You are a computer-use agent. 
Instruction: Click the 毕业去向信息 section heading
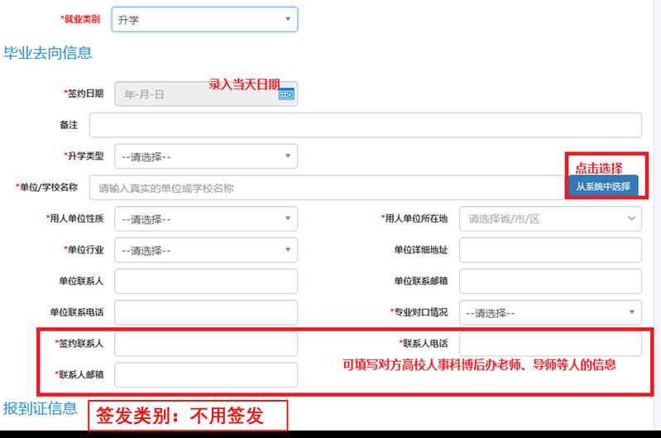tap(48, 54)
